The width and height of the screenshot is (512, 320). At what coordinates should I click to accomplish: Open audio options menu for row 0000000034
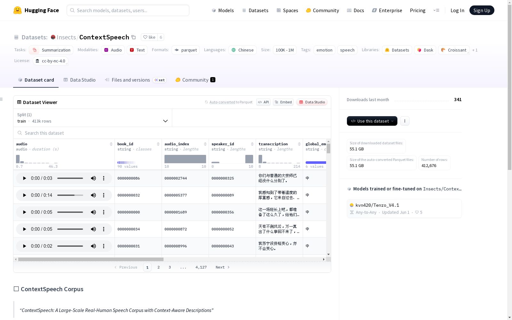coord(104,229)
